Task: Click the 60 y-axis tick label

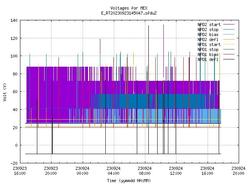Action: click(x=15, y=92)
